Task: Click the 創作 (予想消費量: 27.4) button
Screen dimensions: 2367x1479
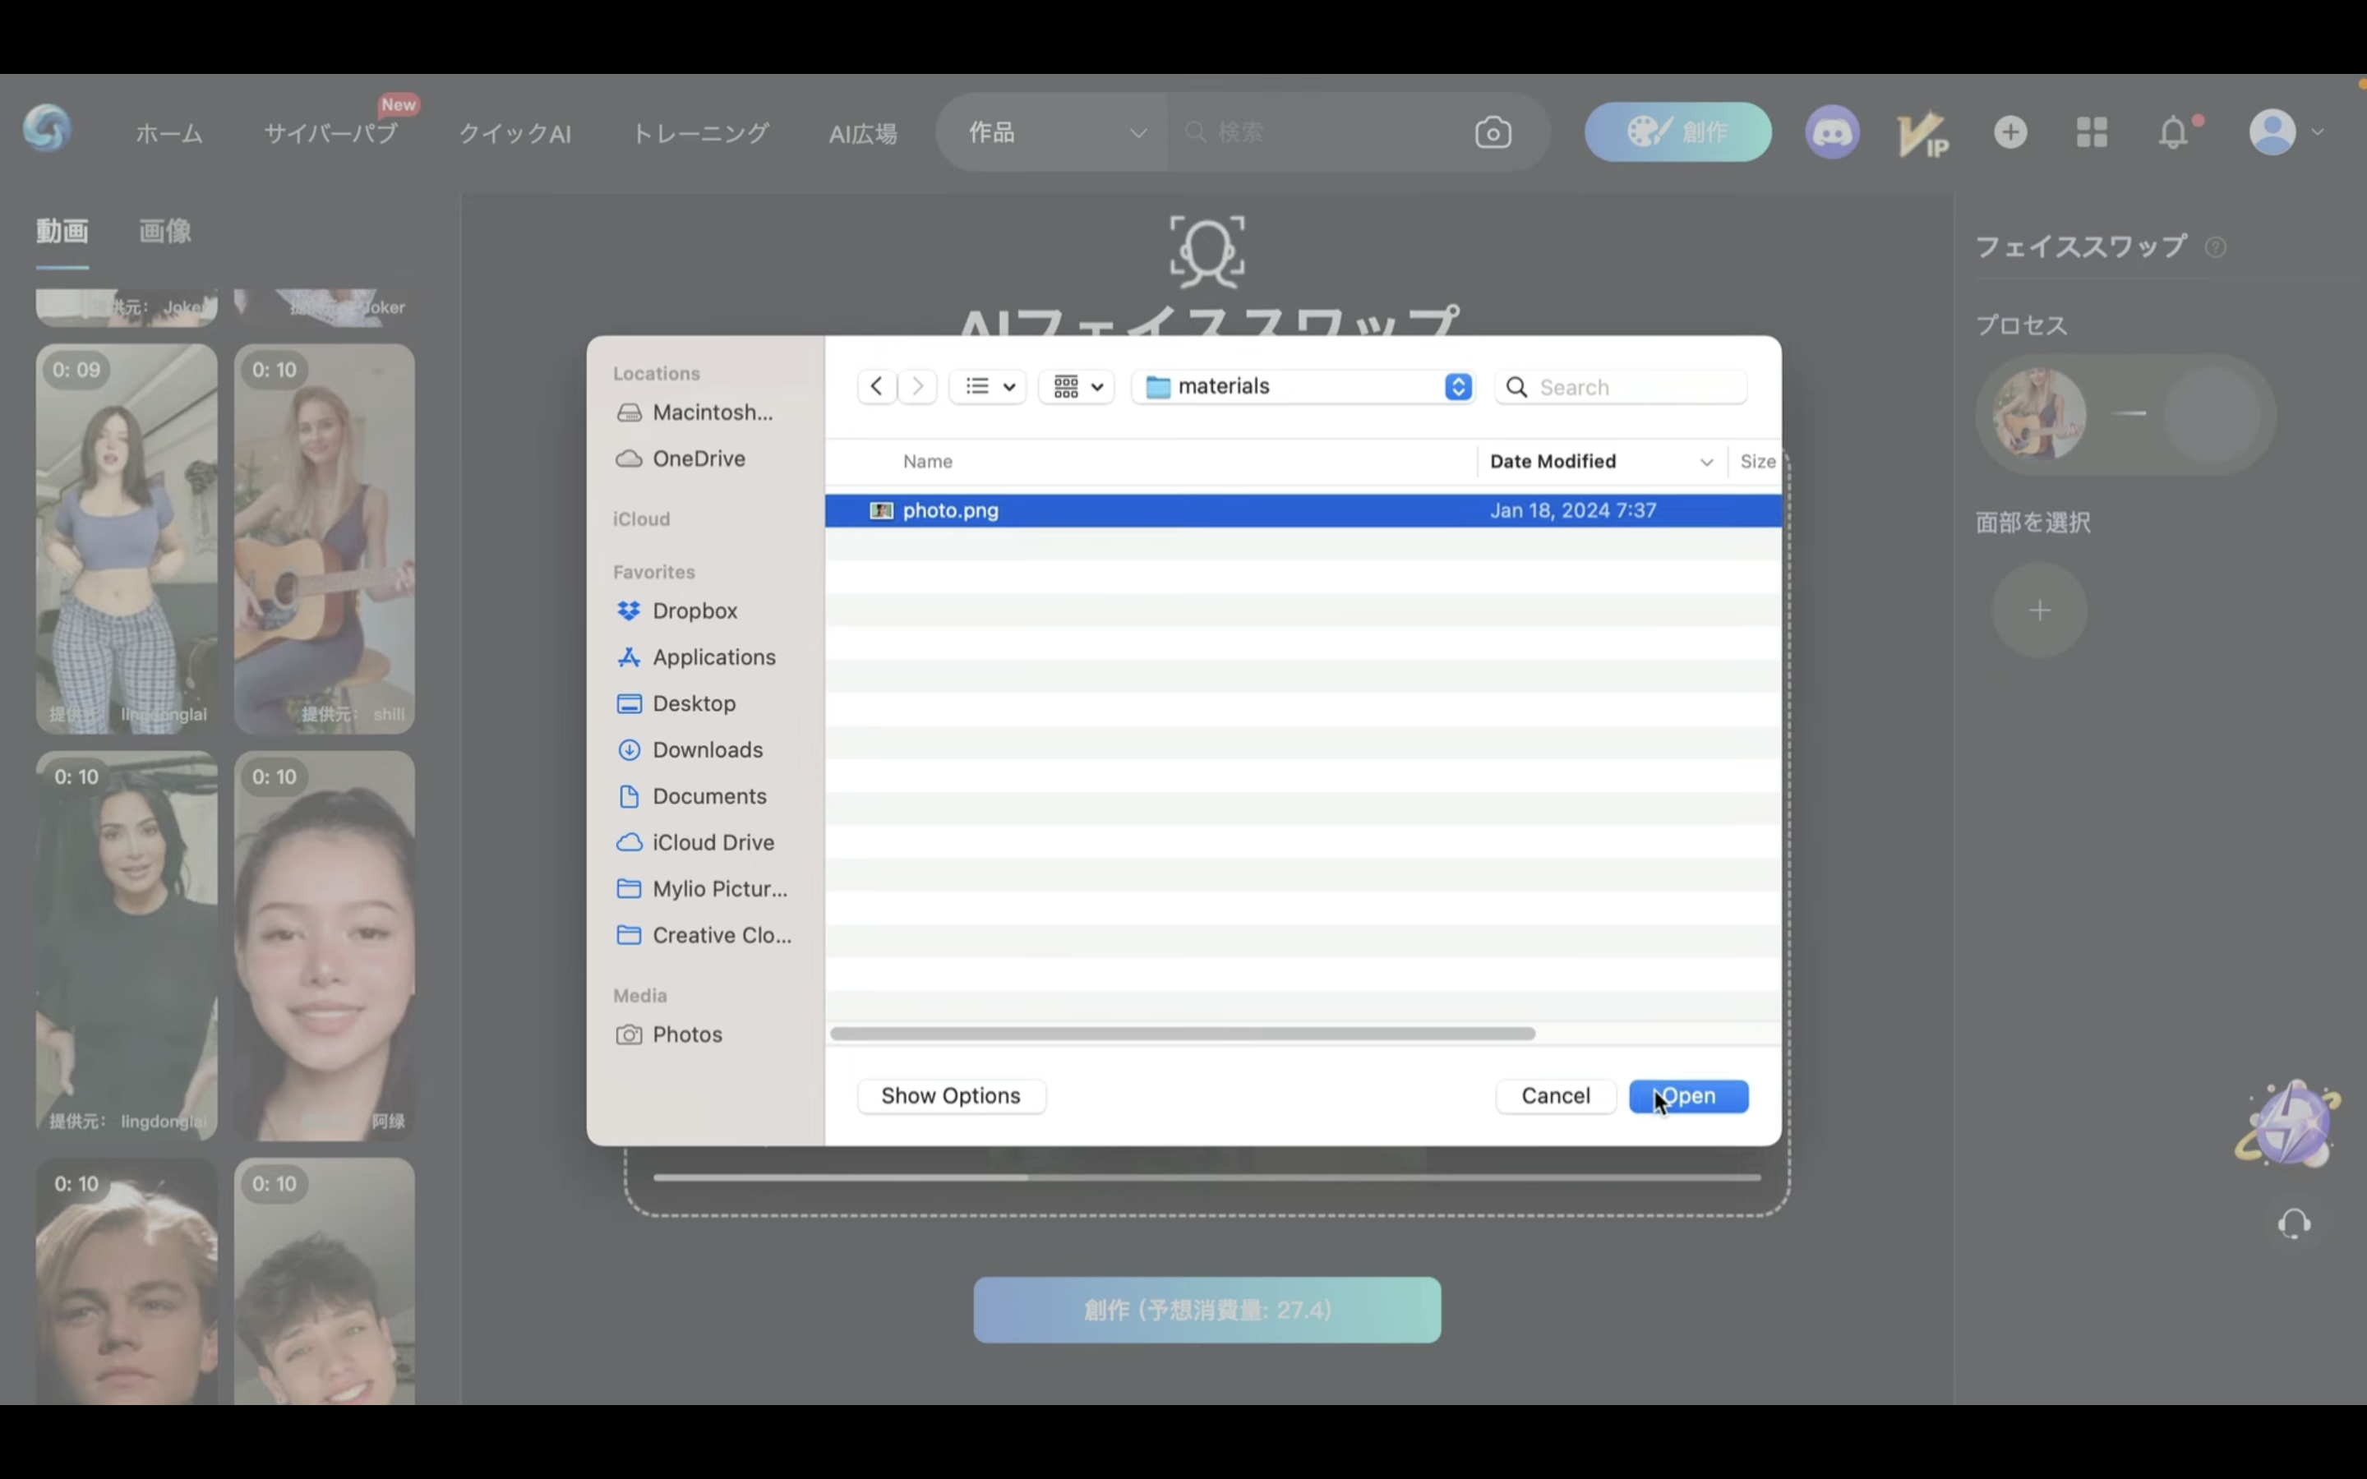Action: coord(1206,1310)
